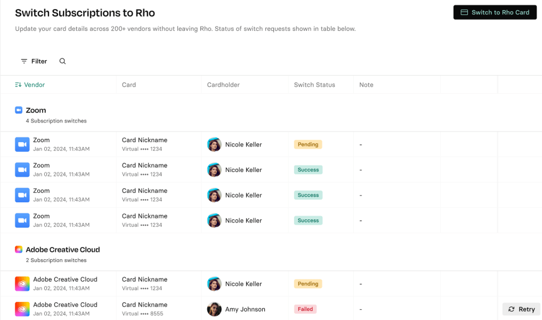The height and width of the screenshot is (320, 542).
Task: Click the Cardholder column header
Action: point(223,85)
